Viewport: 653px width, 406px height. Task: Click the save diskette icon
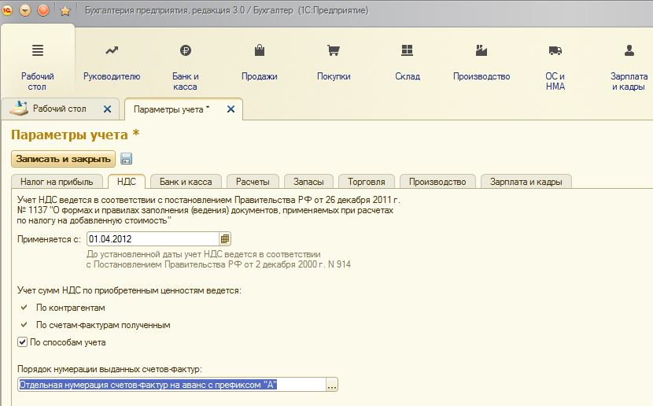pyautogui.click(x=126, y=159)
